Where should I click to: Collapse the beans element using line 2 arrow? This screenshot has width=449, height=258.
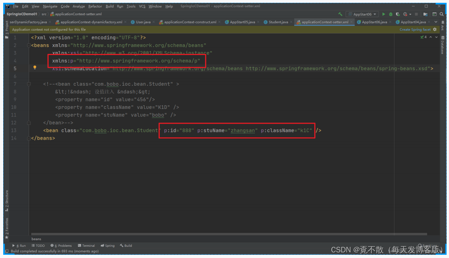28,45
